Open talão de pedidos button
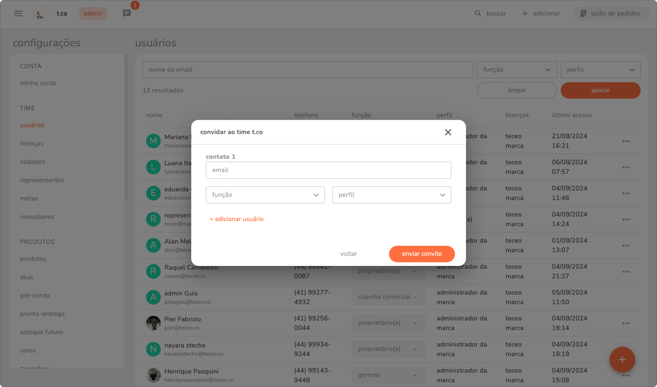657x387 pixels. (611, 13)
